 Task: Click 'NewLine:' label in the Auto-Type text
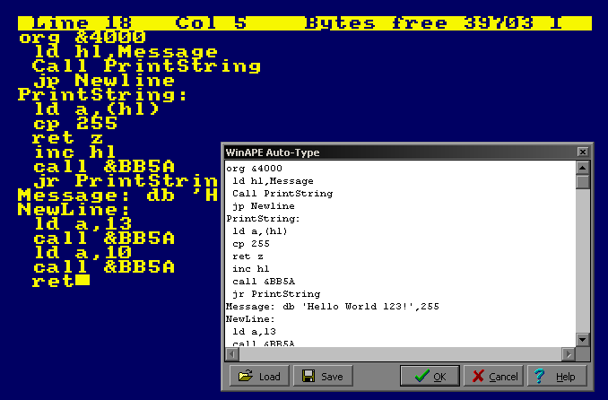pos(250,319)
